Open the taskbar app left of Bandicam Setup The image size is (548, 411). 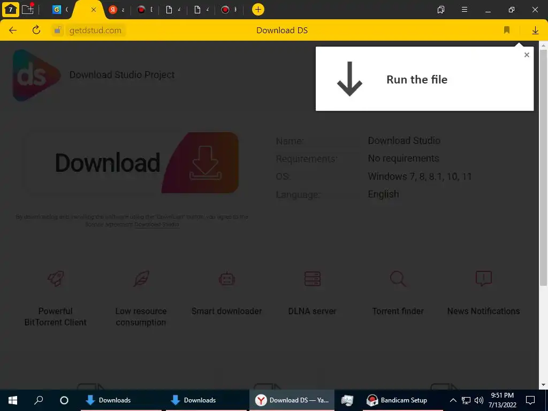pos(347,400)
